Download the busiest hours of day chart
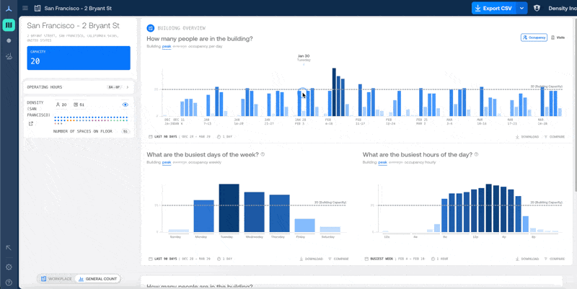The image size is (577, 289). tap(527, 259)
